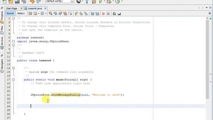Click Shift Line Right icon
This screenshot has height=120, width=213.
click(x=97, y=13)
